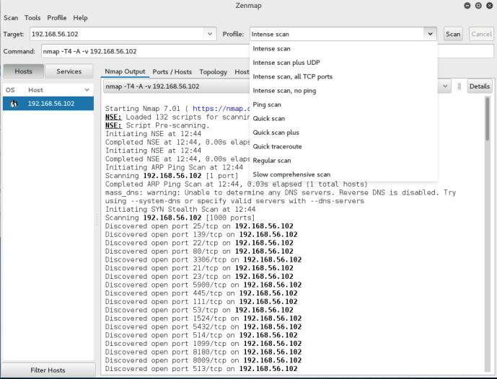Image resolution: width=497 pixels, height=379 pixels.
Task: Click the 'Discovered open port 53/tcp' line
Action: click(x=199, y=310)
